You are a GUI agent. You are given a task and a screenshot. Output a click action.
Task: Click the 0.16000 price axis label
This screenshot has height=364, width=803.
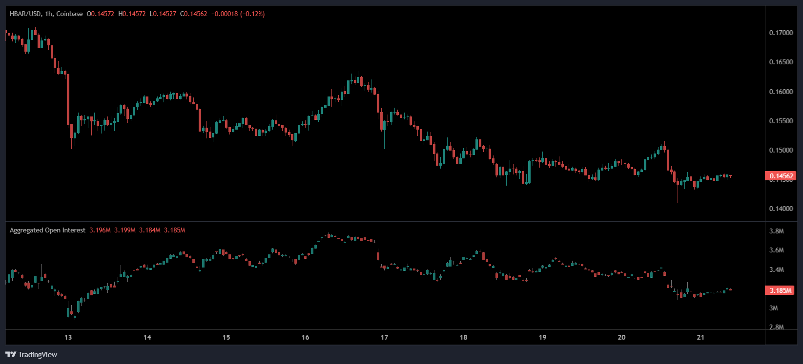[x=781, y=92]
